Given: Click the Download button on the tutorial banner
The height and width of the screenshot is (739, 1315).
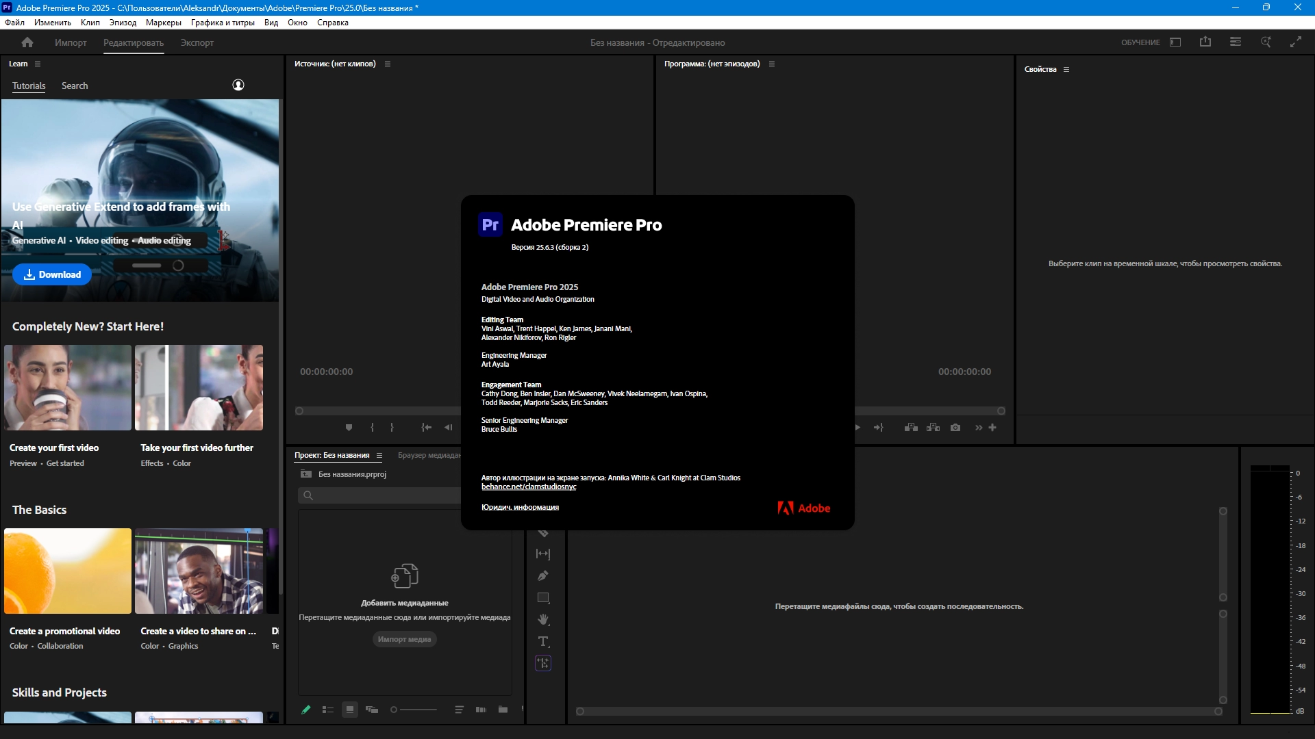Looking at the screenshot, I should point(52,274).
